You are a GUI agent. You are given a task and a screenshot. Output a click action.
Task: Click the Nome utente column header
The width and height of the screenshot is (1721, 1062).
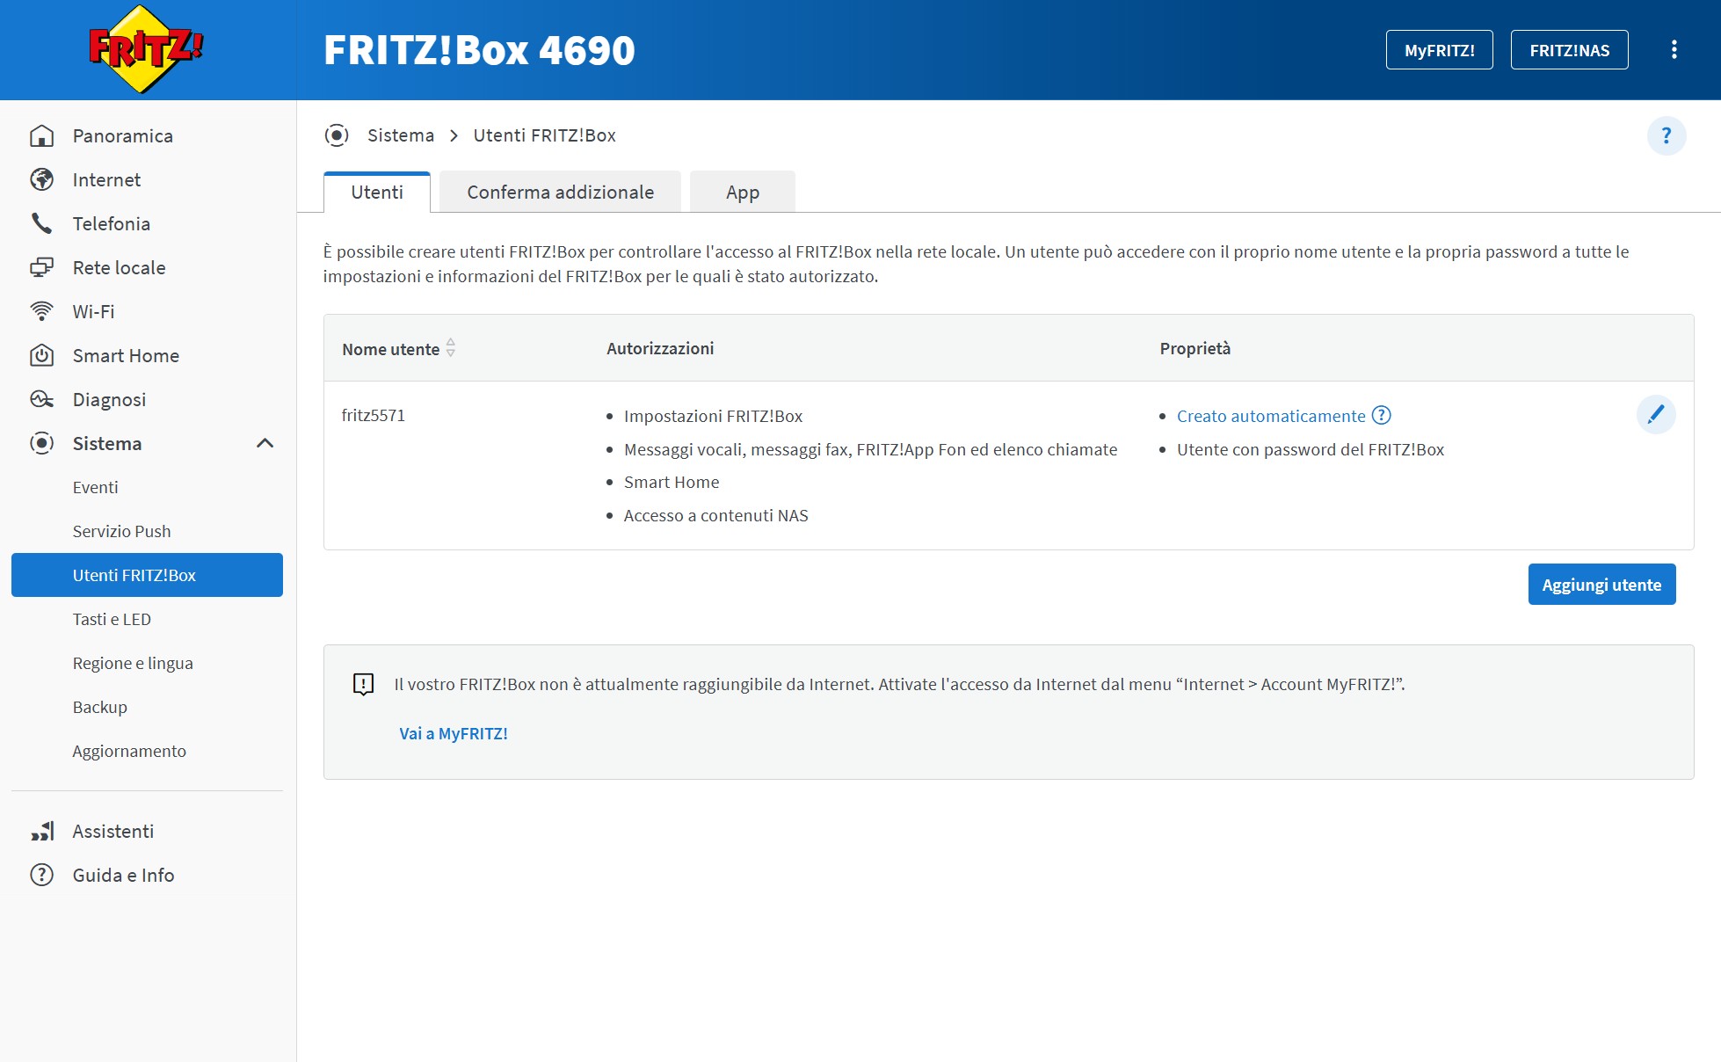[390, 349]
